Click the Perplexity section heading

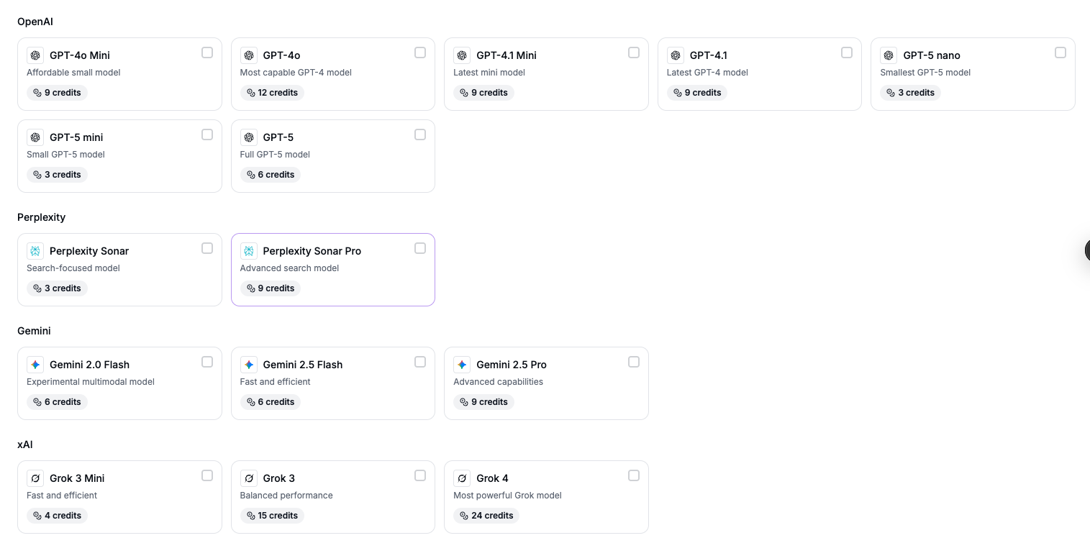pyautogui.click(x=41, y=217)
